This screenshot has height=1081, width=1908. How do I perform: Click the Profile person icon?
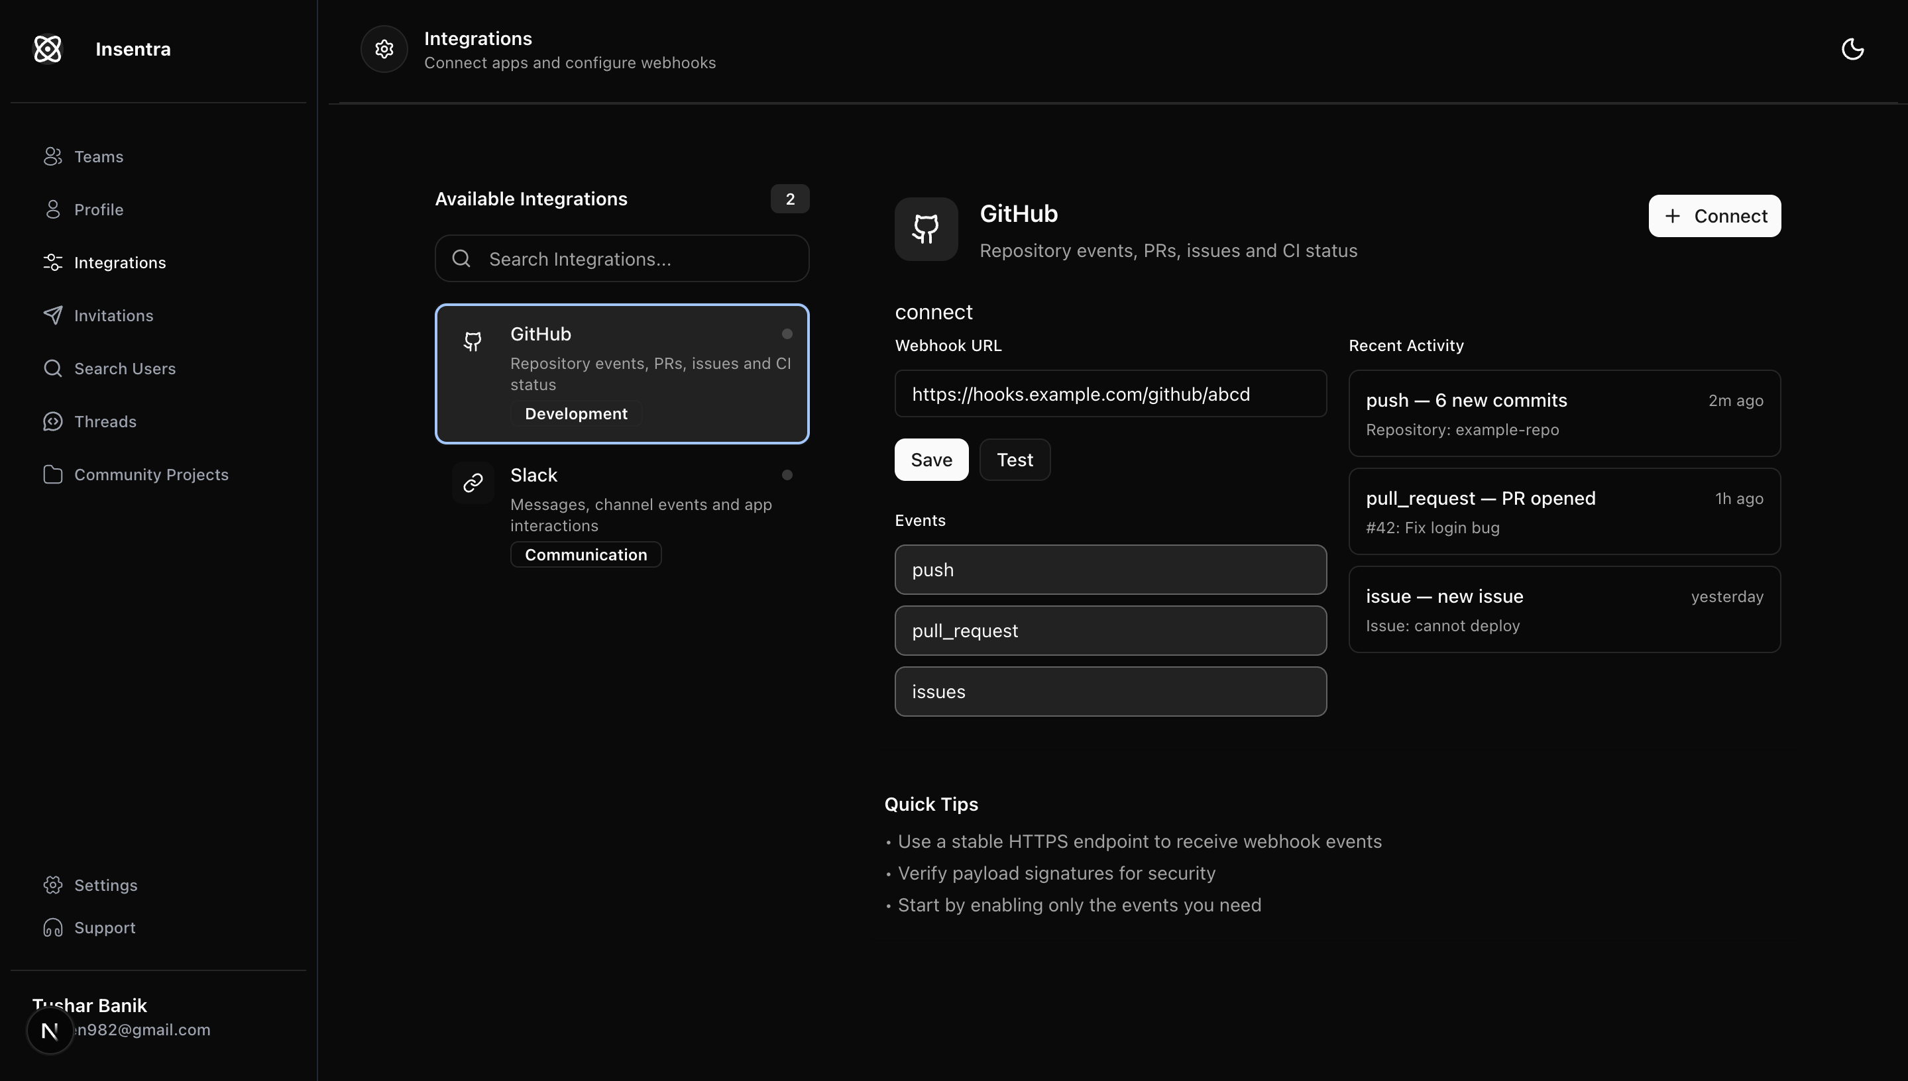pyautogui.click(x=53, y=209)
